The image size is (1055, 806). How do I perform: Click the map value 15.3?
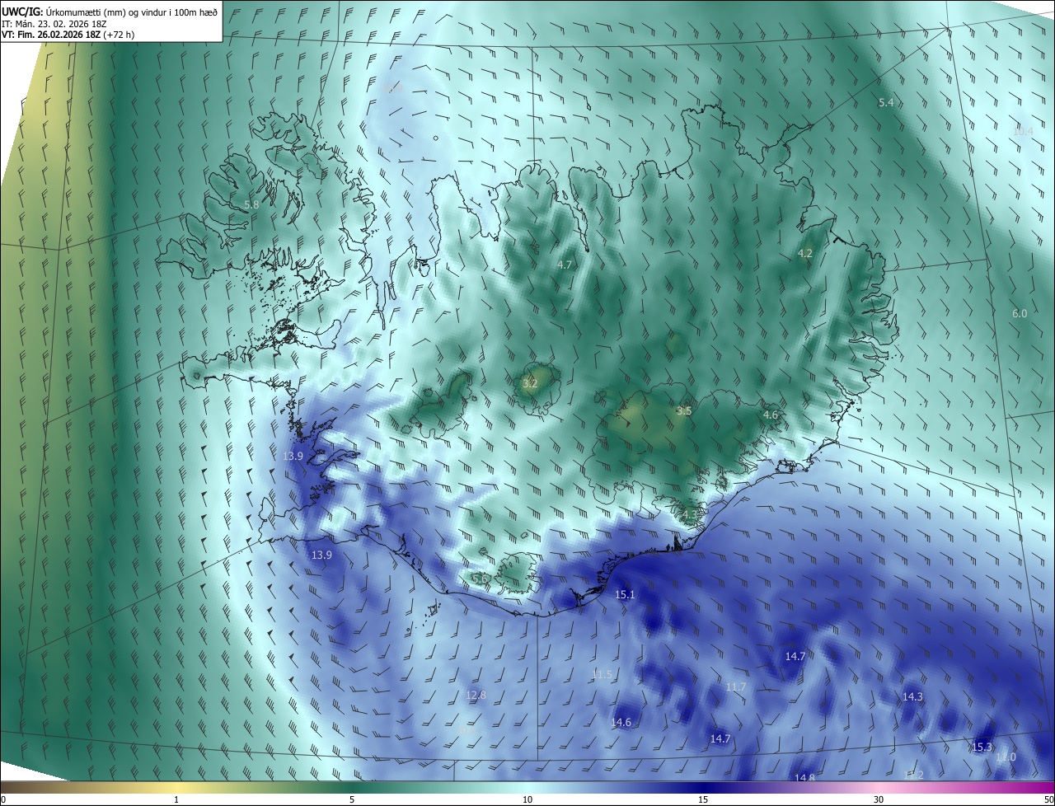pos(982,747)
